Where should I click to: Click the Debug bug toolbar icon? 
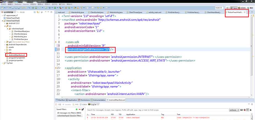click(50, 8)
